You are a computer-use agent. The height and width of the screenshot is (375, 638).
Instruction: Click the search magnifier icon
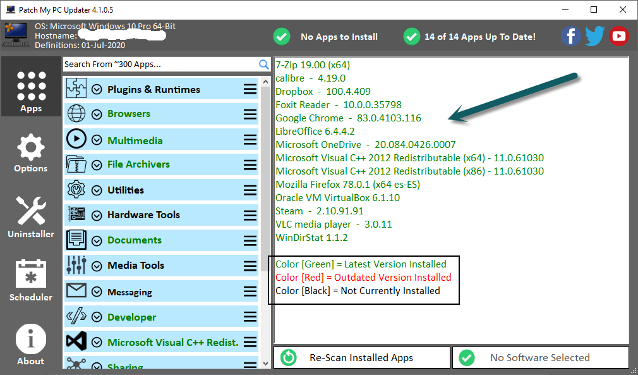(x=263, y=65)
